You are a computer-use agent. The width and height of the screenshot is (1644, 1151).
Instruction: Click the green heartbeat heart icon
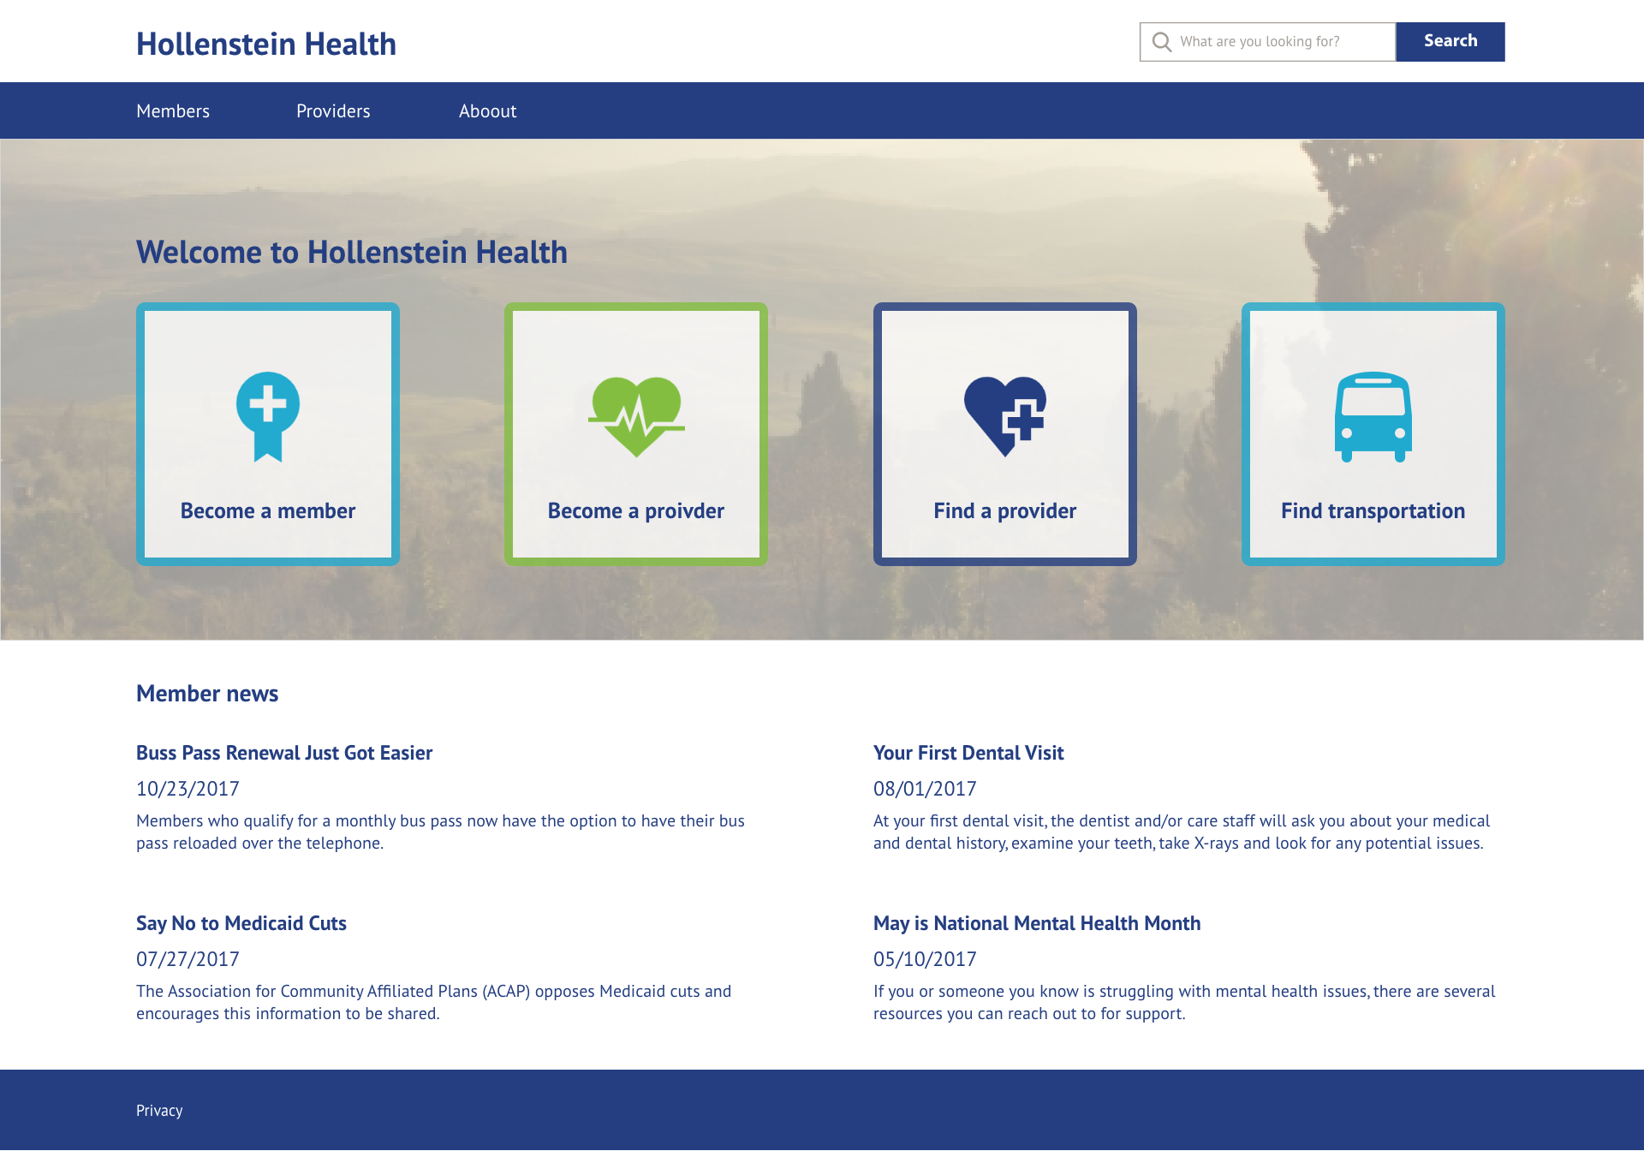coord(636,416)
